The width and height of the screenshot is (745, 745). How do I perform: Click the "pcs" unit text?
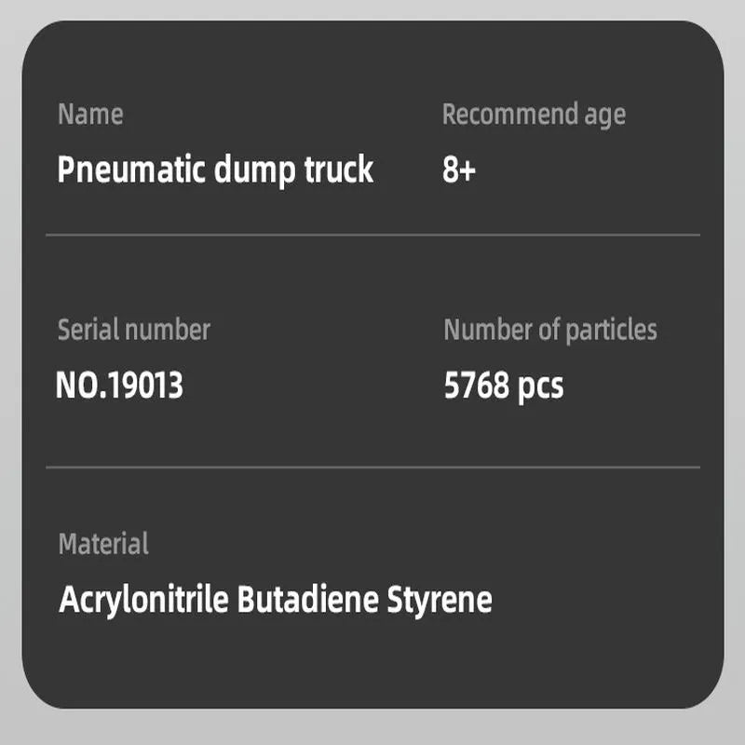click(541, 386)
